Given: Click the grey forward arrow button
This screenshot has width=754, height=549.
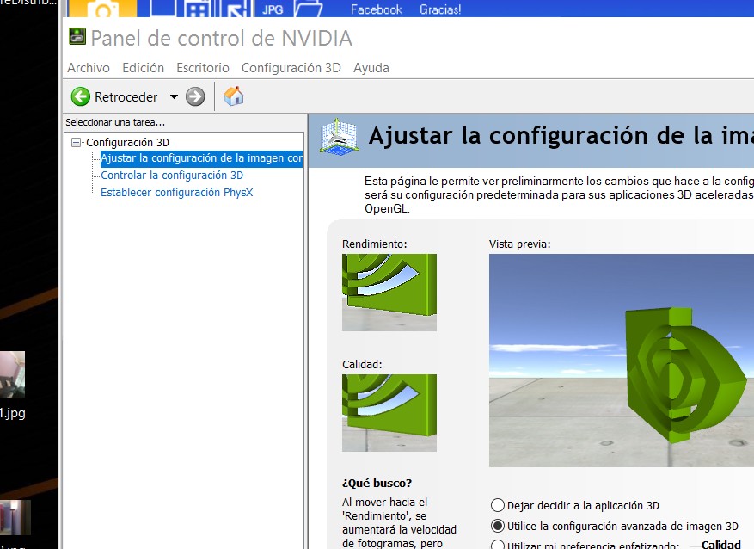Looking at the screenshot, I should pos(195,96).
